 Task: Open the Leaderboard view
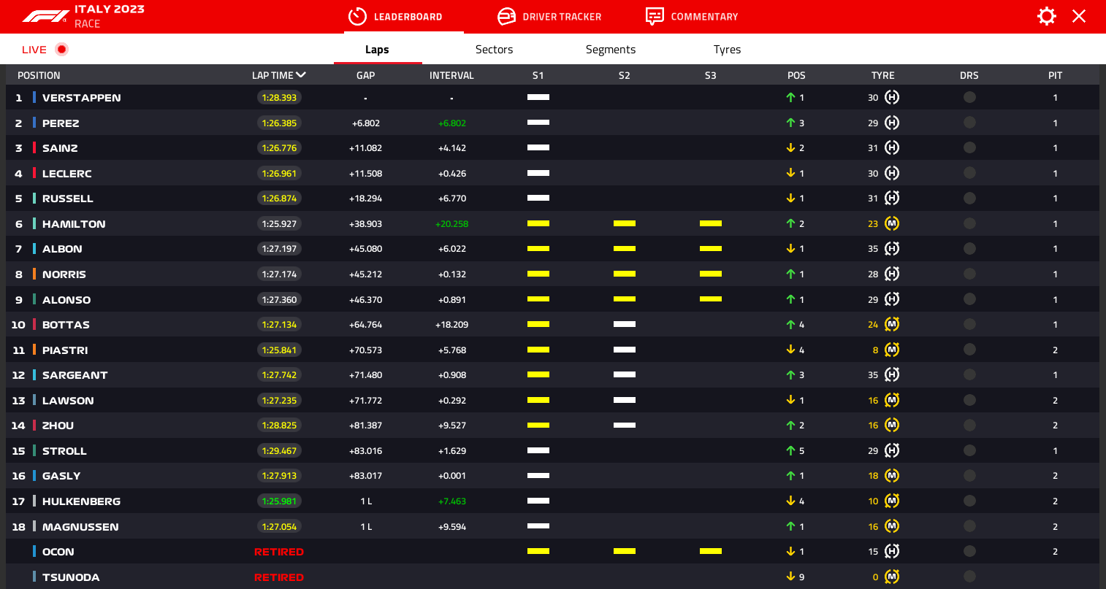pos(395,16)
